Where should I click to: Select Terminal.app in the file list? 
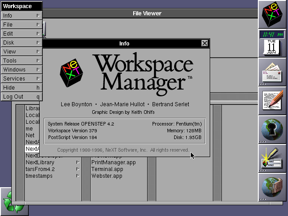[107, 169]
